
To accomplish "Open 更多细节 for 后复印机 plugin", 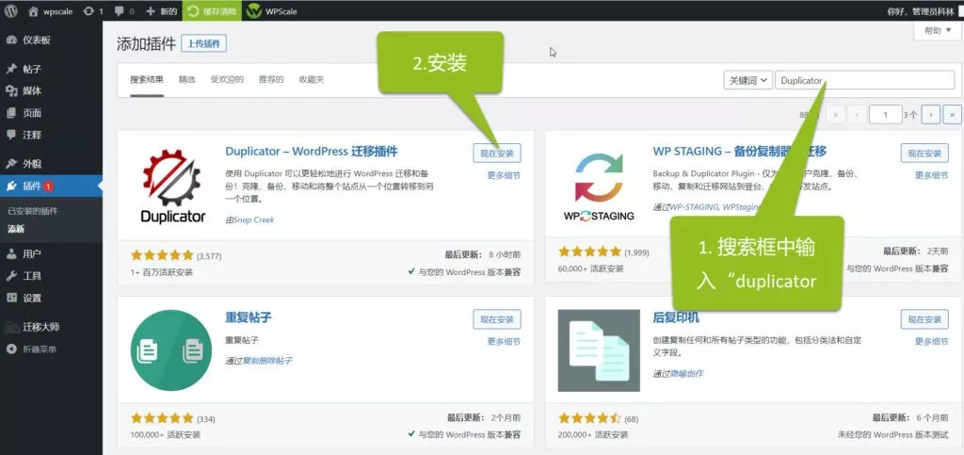I will tap(932, 341).
